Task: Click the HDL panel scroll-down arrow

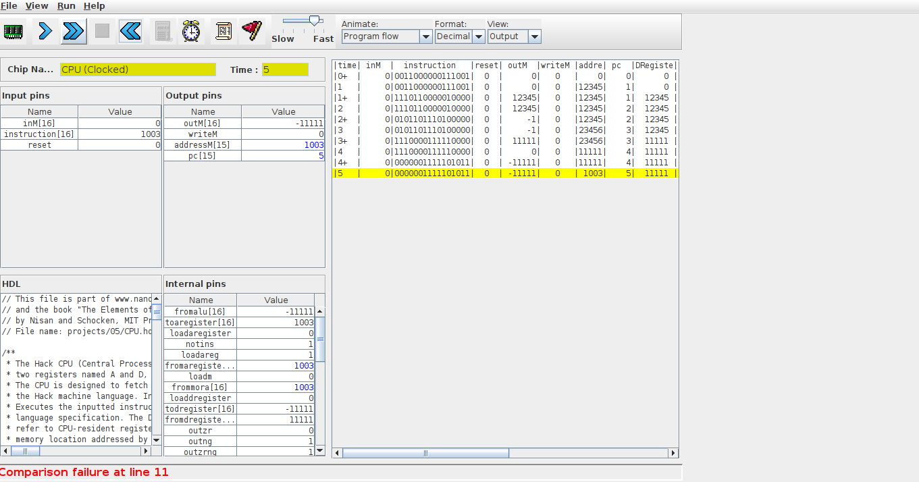Action: (x=157, y=439)
